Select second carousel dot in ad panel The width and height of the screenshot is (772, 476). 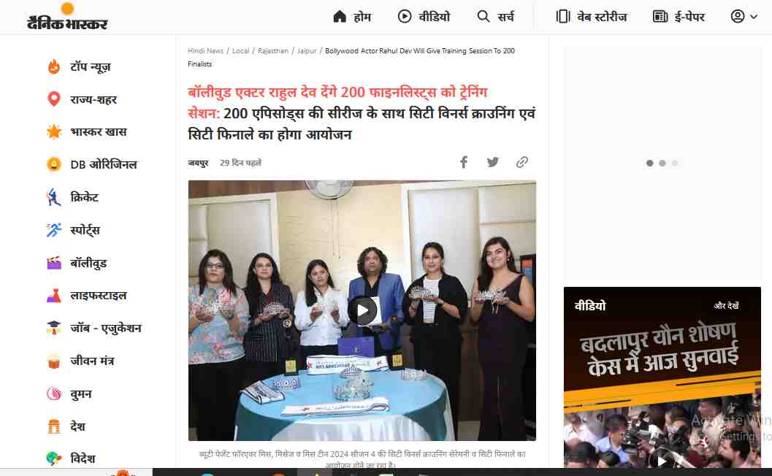coord(662,163)
